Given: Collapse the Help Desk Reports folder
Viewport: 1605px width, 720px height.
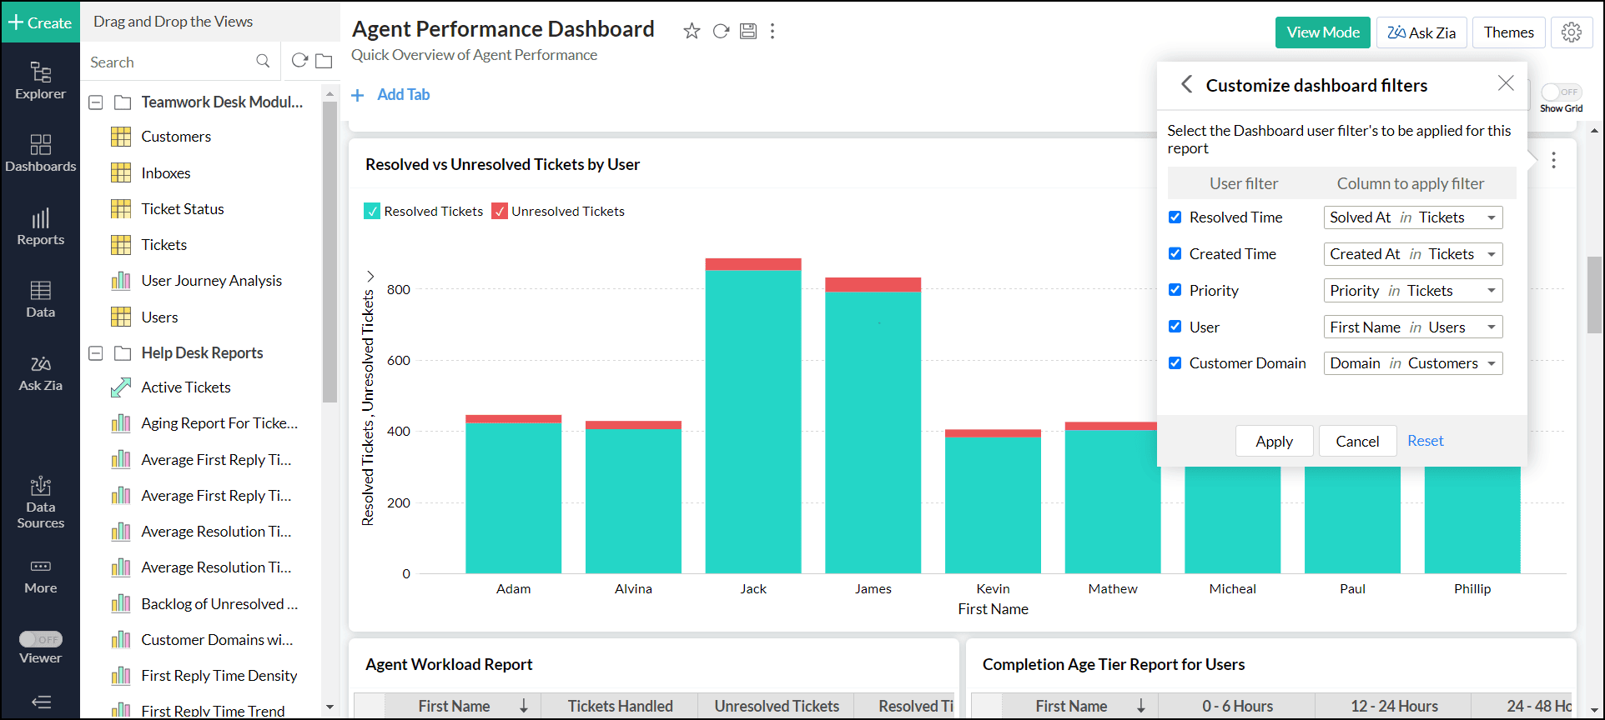Looking at the screenshot, I should point(96,353).
